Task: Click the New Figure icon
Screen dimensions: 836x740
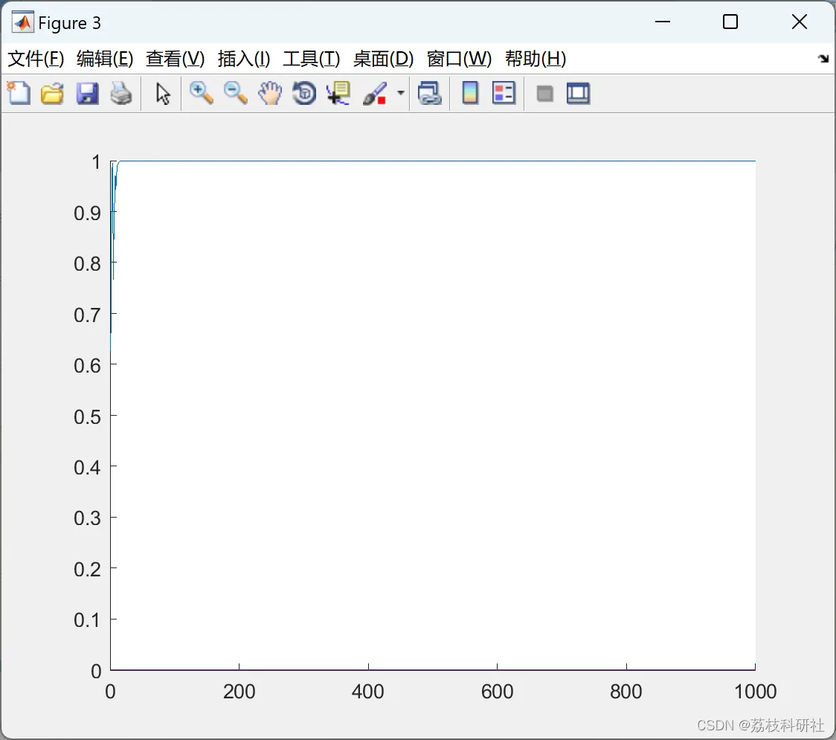Action: pos(19,93)
